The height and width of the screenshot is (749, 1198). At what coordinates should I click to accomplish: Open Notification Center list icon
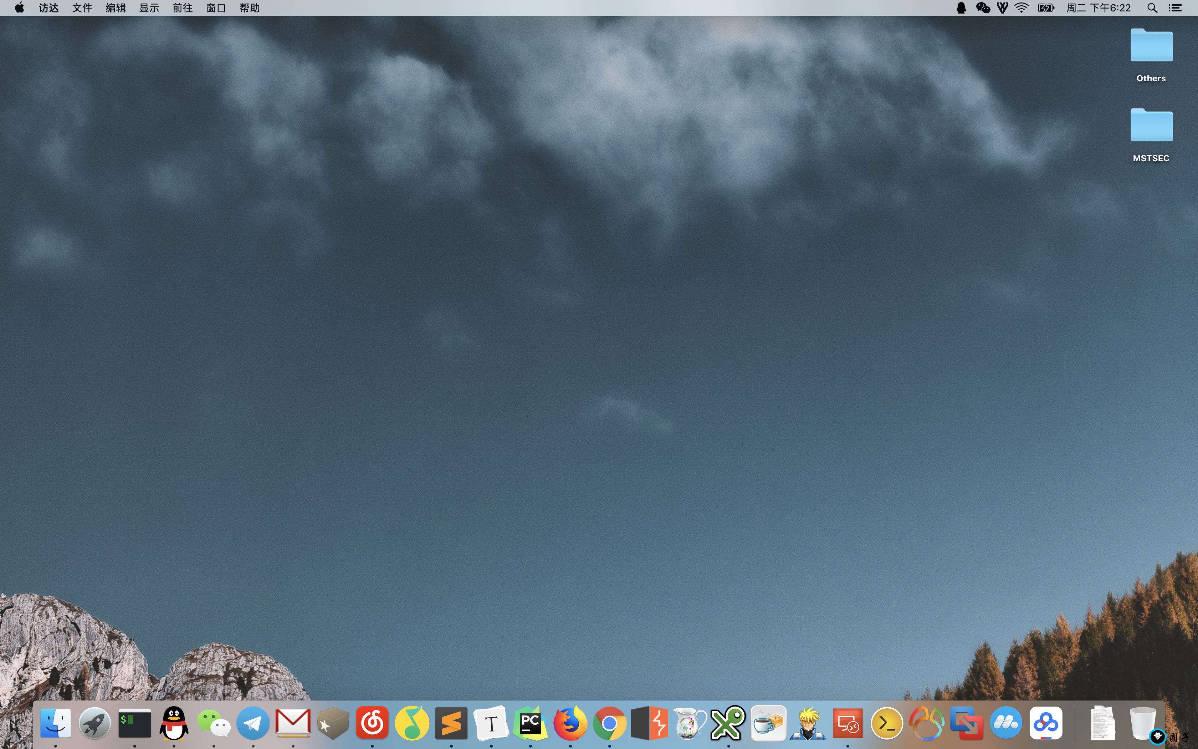(x=1175, y=8)
